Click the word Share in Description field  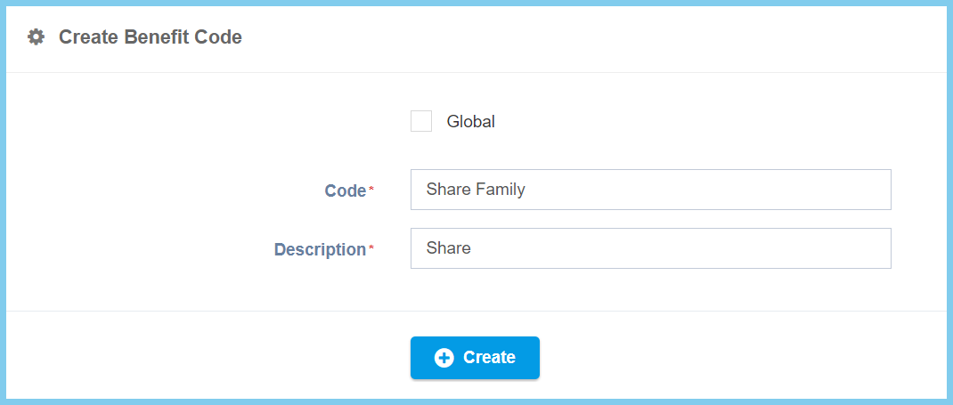pyautogui.click(x=448, y=248)
